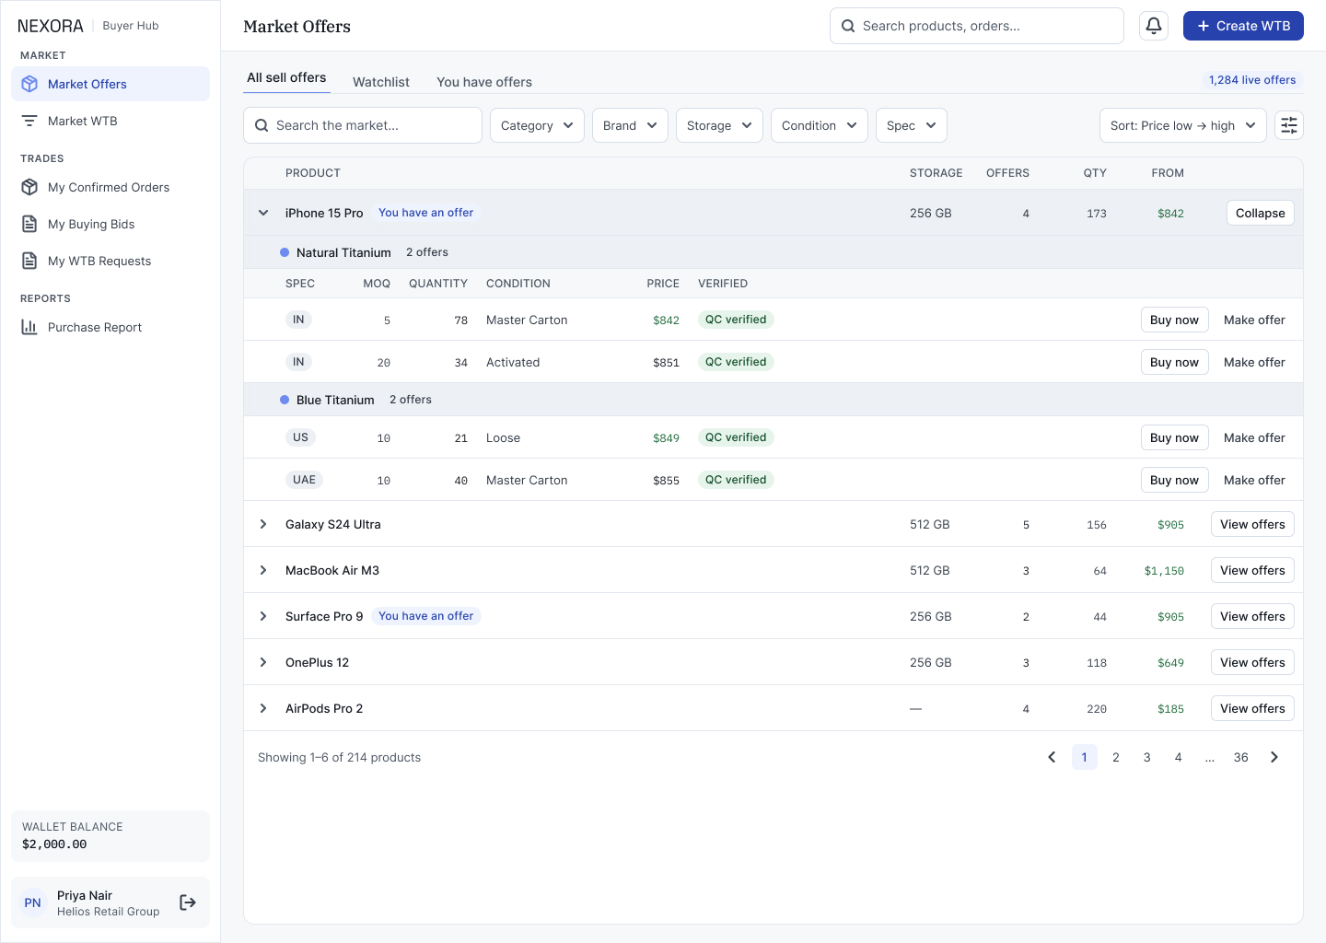Go to page 36

tap(1241, 757)
